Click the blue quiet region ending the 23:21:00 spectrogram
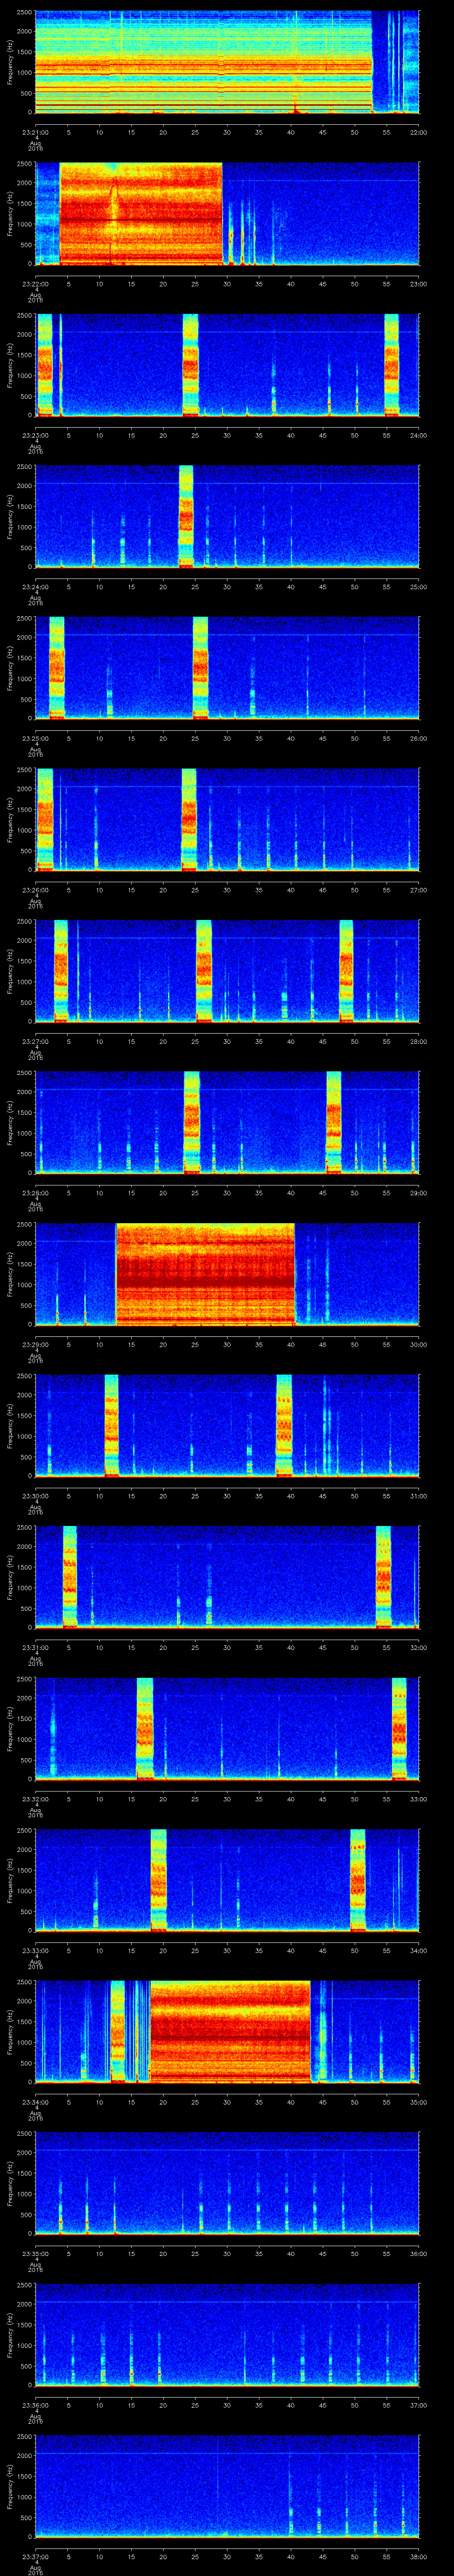Image resolution: width=454 pixels, height=2576 pixels. (x=396, y=62)
